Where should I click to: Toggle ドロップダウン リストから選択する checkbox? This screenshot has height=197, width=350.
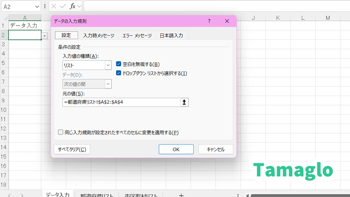119,73
